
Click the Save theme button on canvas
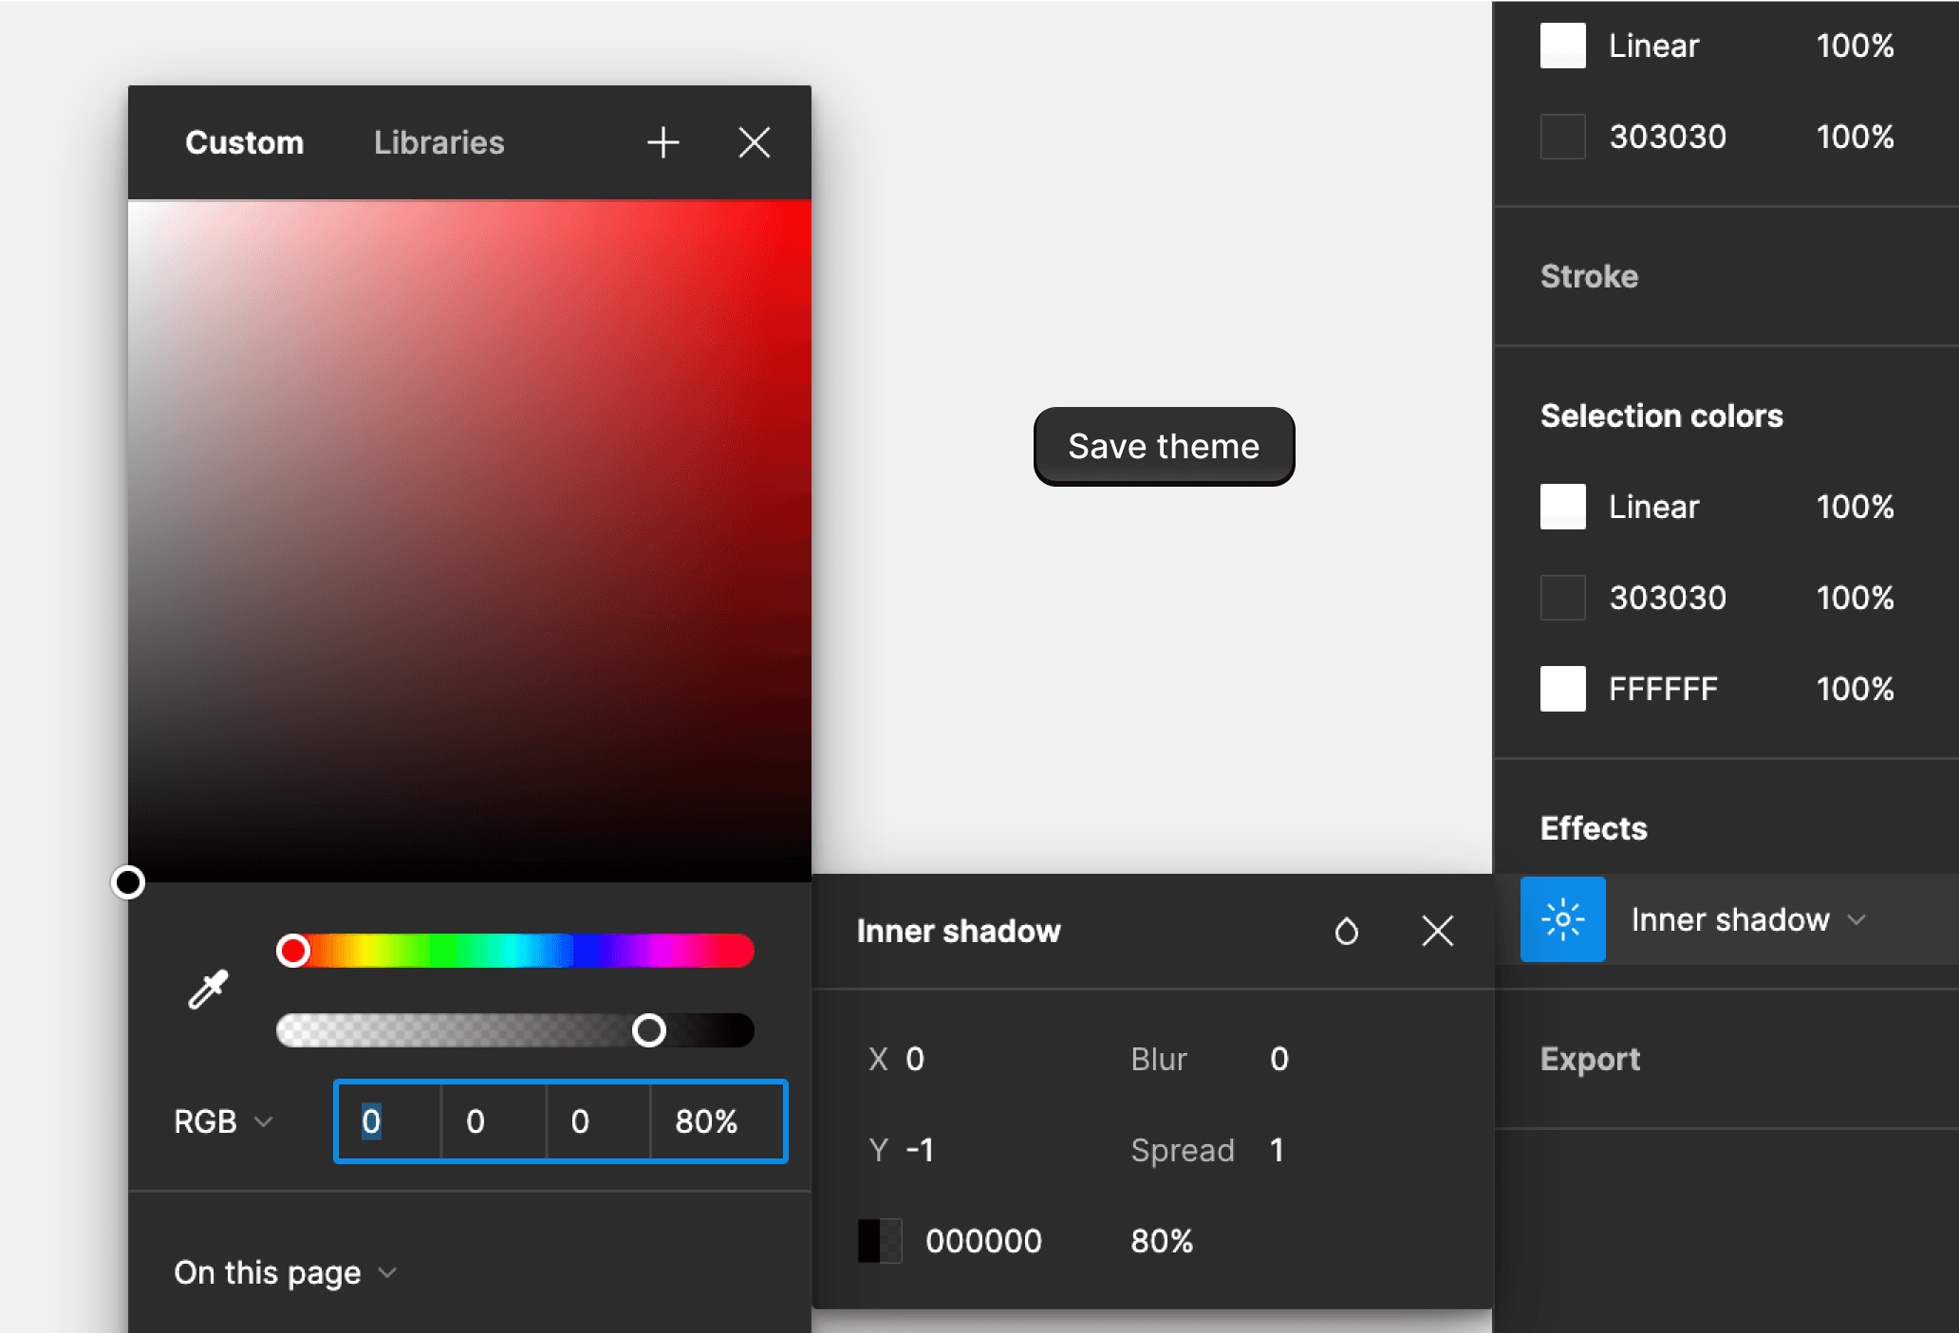[x=1164, y=446]
